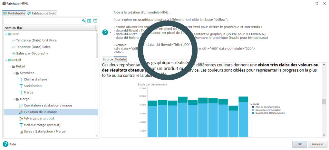Click the Synthèse folder icon
329x150 pixels.
click(17, 73)
